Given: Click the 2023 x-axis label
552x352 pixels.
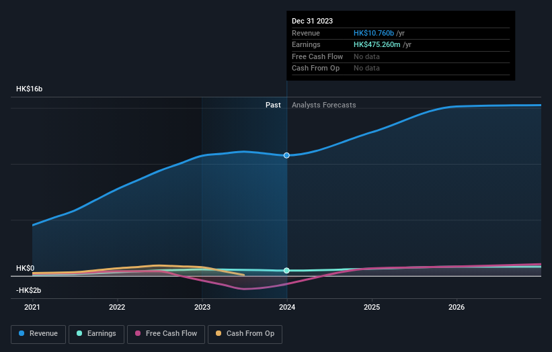Looking at the screenshot, I should point(202,308).
